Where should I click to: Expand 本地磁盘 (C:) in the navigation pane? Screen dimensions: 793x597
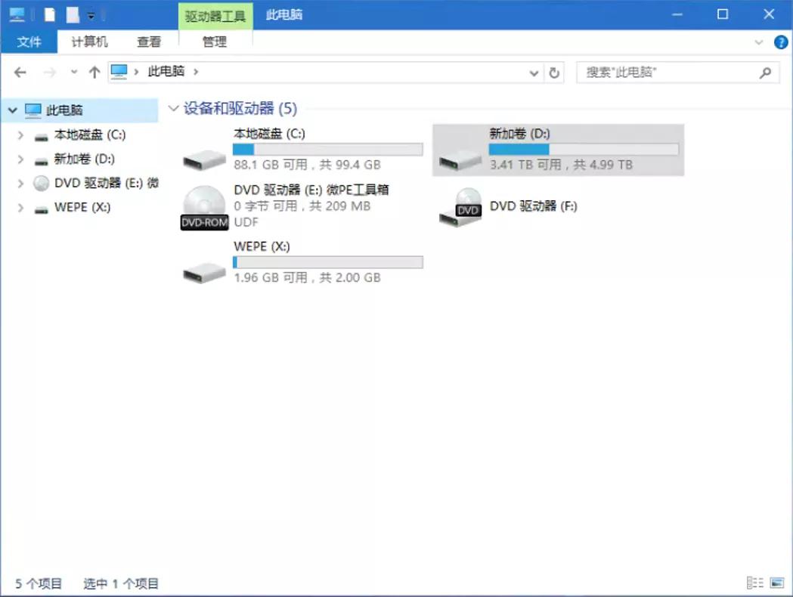click(x=20, y=135)
